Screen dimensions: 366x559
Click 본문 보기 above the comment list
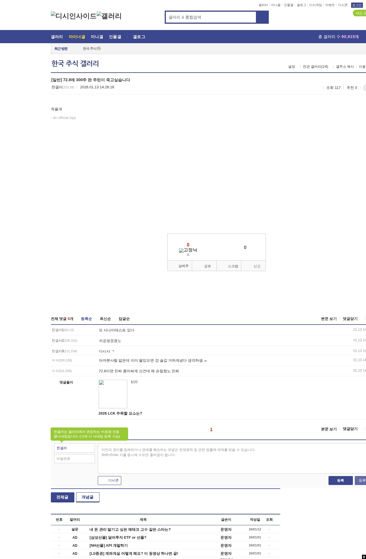(329, 319)
